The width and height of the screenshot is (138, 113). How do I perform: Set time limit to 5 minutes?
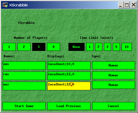tap(116, 47)
